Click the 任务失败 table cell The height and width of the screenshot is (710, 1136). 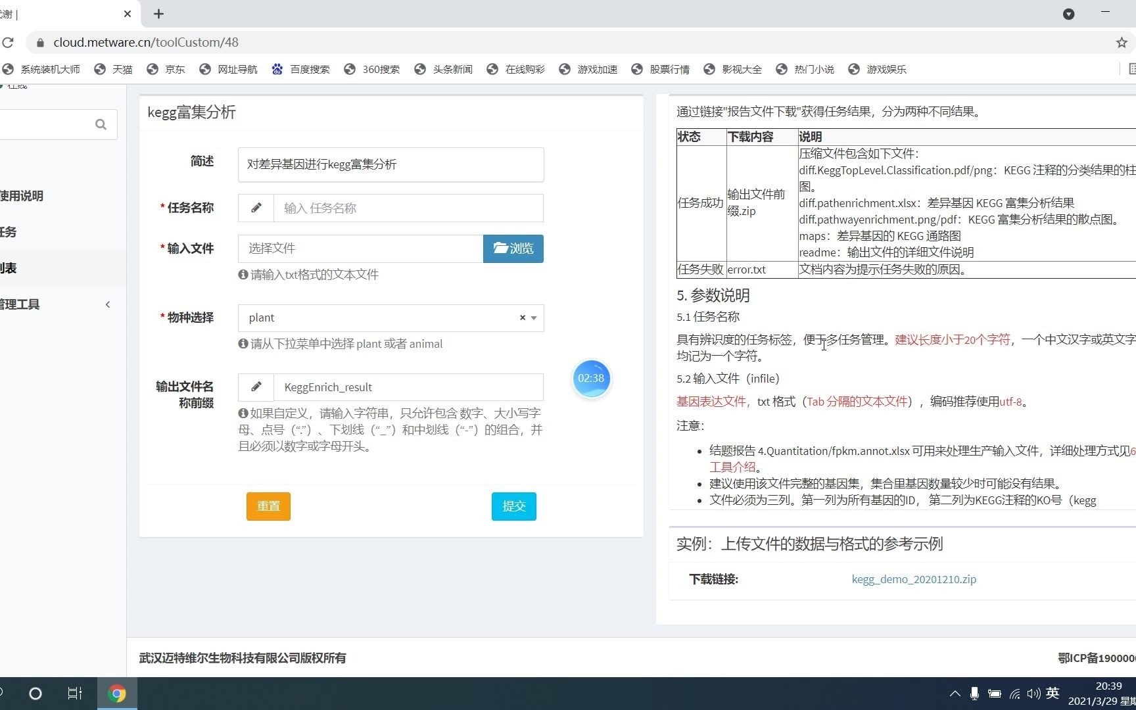click(x=700, y=270)
